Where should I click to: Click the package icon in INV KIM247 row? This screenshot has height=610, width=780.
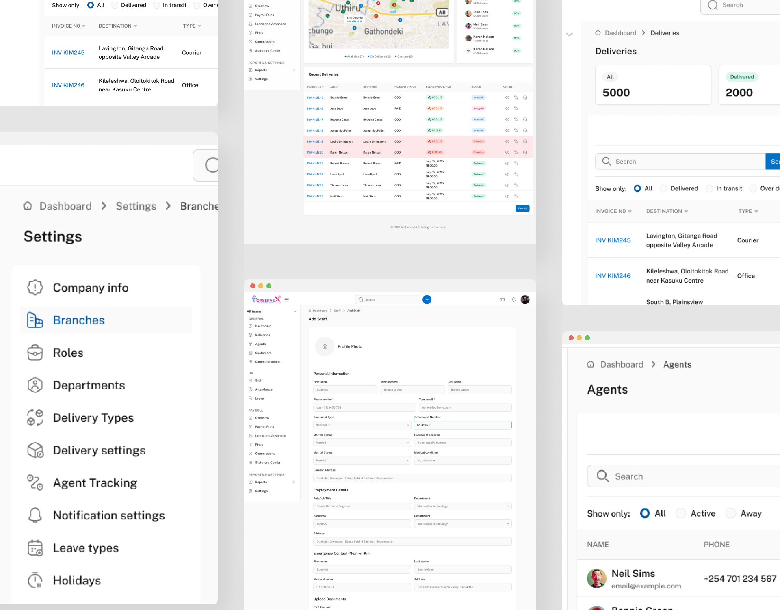[525, 119]
